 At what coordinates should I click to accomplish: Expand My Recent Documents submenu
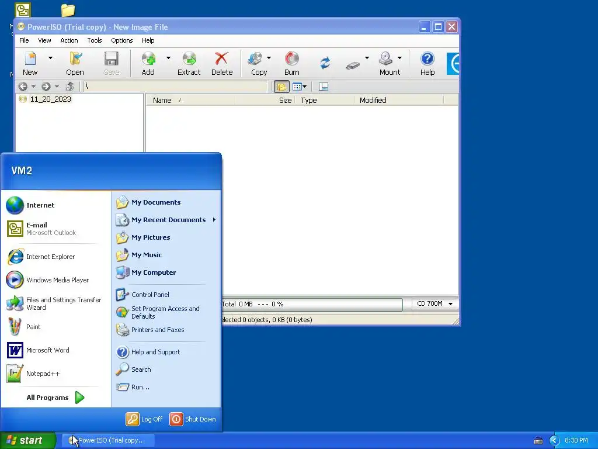coord(166,220)
